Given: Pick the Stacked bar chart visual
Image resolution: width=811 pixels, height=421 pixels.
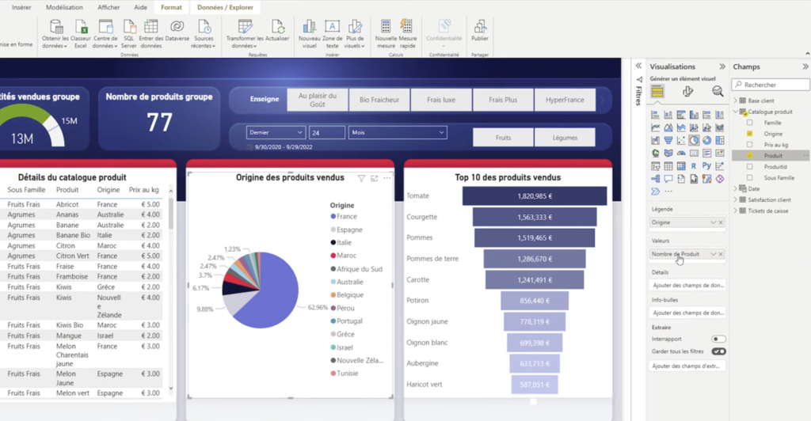Looking at the screenshot, I should tap(655, 115).
